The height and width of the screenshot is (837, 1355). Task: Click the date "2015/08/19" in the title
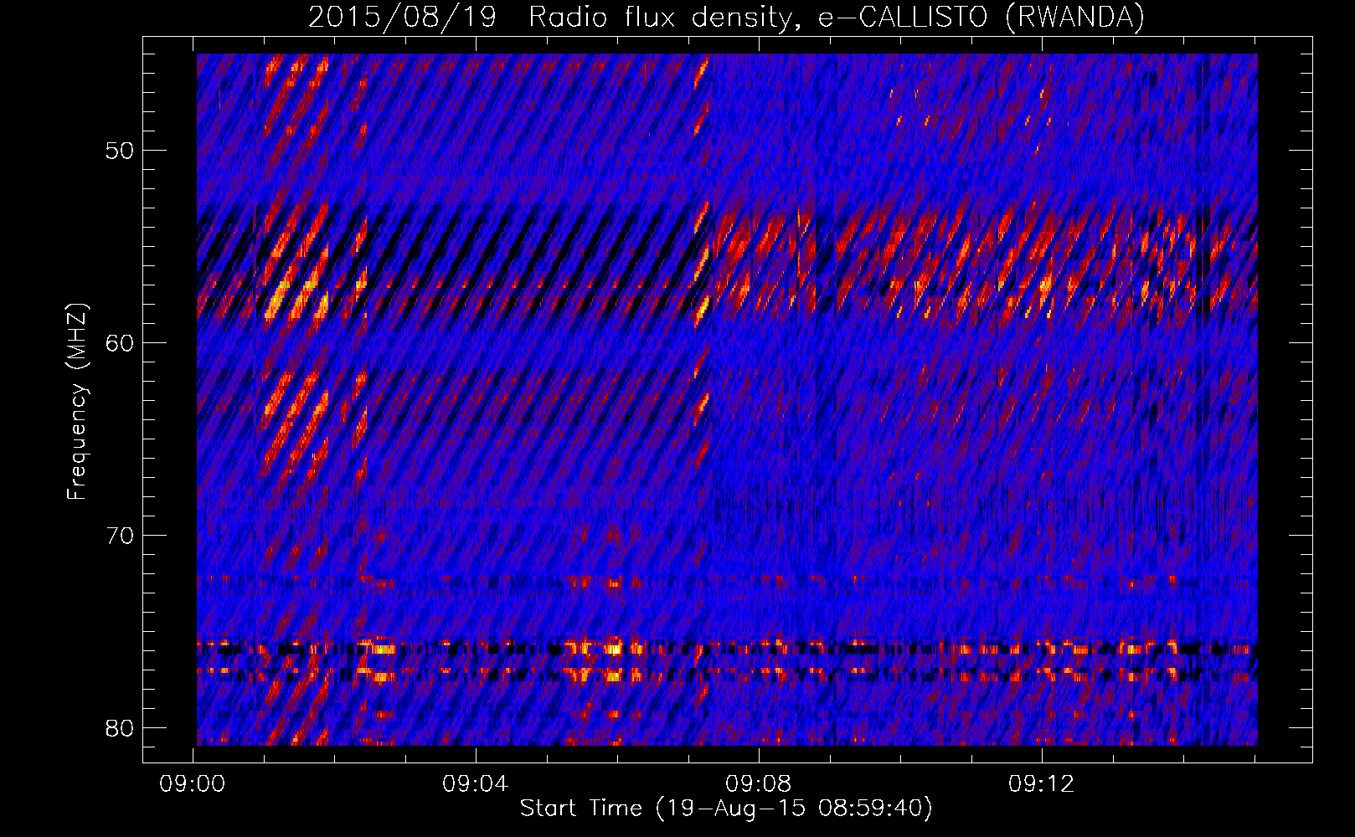403,17
